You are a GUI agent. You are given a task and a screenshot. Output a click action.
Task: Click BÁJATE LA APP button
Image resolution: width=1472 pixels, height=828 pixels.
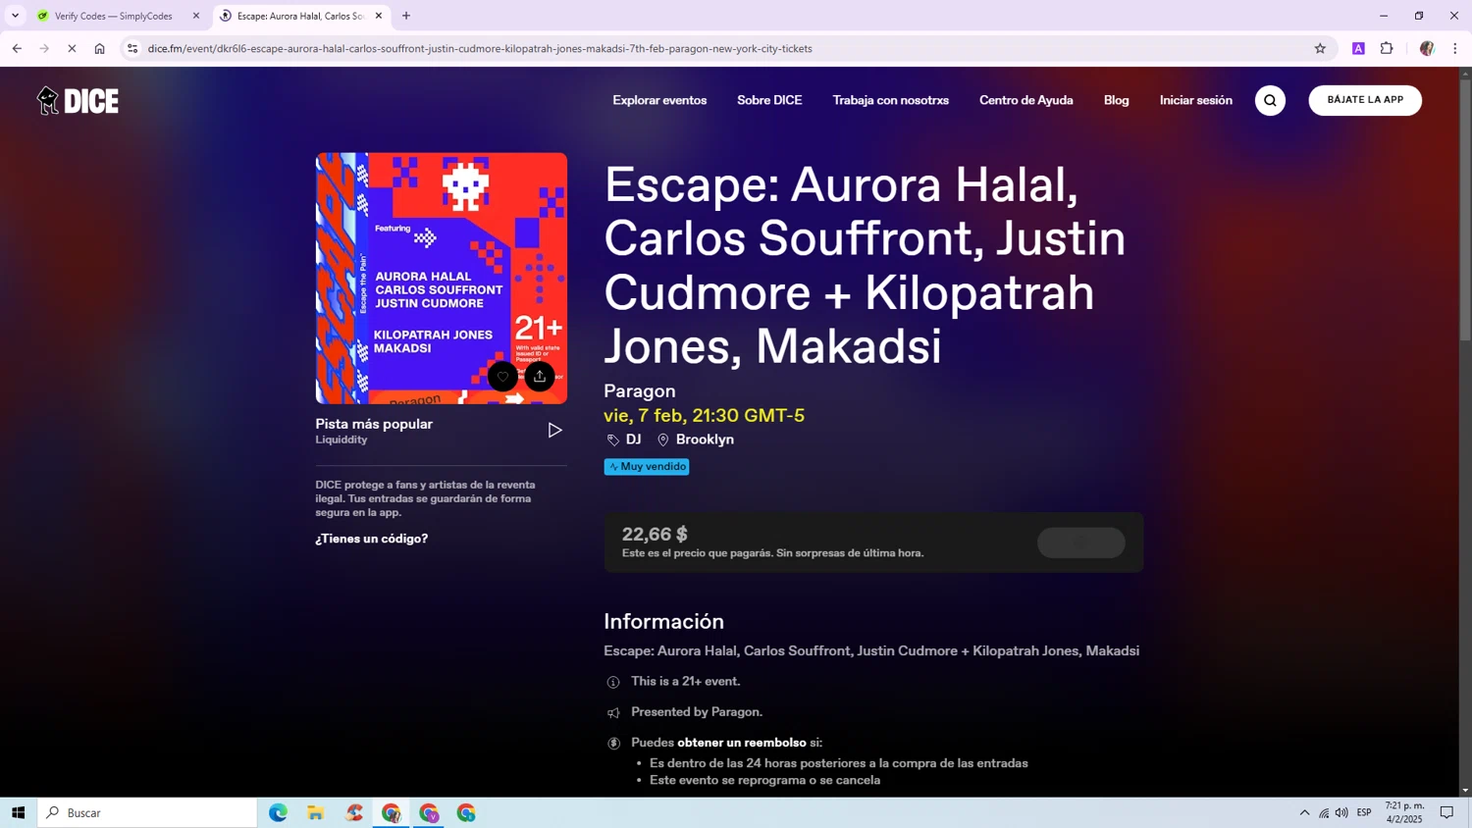(1365, 100)
